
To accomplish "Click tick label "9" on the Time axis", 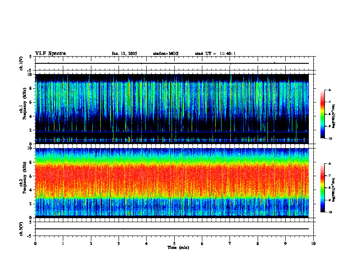I will tap(285, 244).
